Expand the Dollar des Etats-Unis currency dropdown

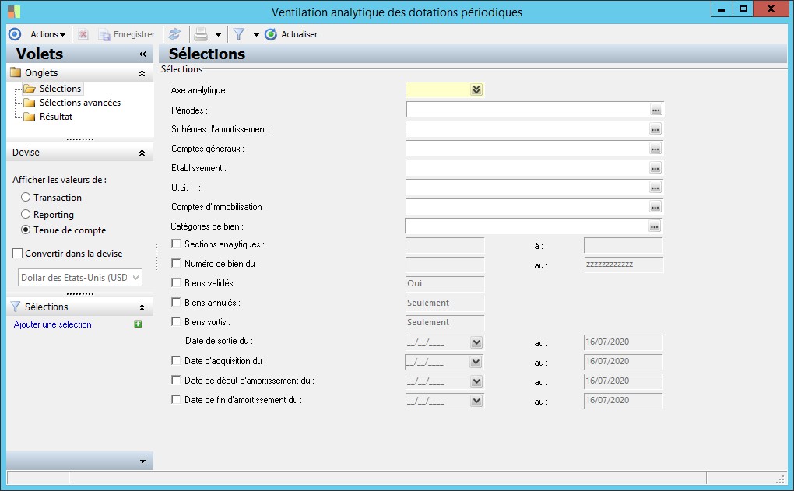[136, 278]
